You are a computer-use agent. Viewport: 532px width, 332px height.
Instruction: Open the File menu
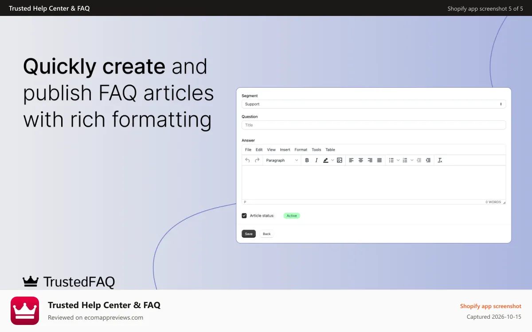click(248, 150)
